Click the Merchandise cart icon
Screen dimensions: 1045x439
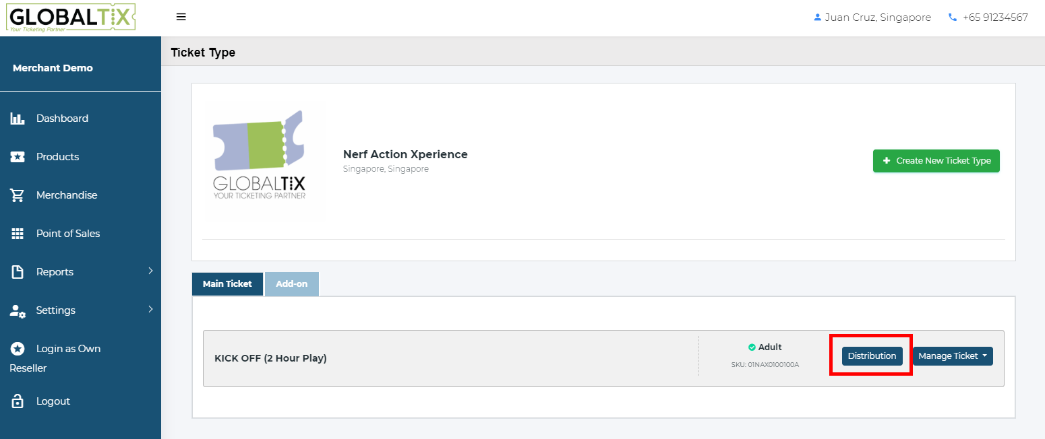(18, 195)
